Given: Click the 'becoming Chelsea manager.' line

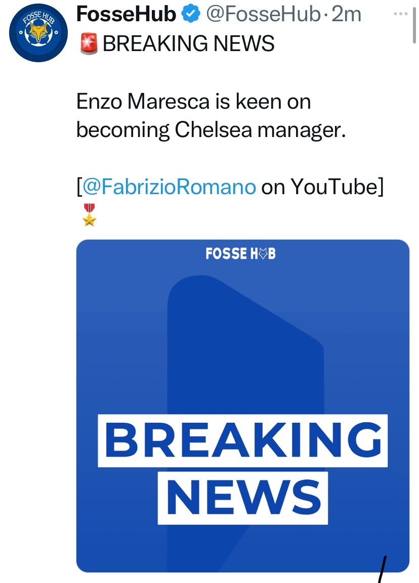Looking at the screenshot, I should (x=211, y=130).
